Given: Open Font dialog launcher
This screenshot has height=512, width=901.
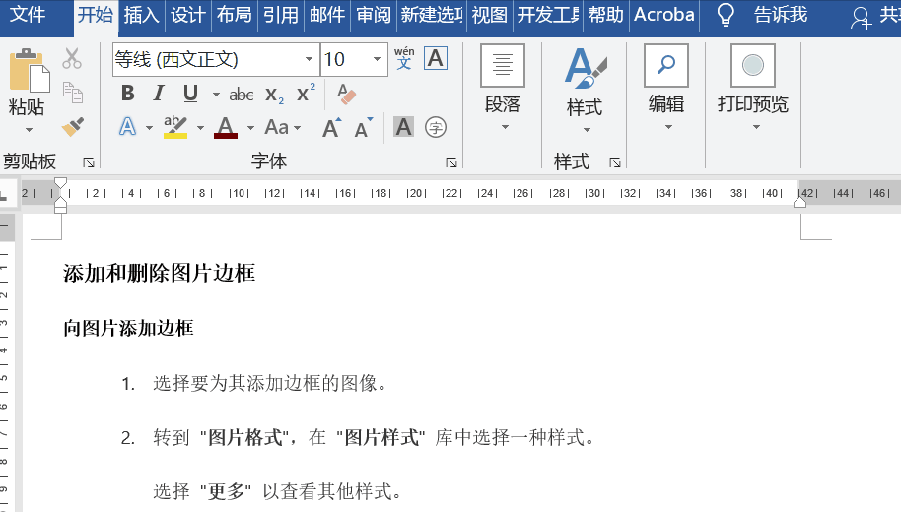Looking at the screenshot, I should (x=451, y=163).
